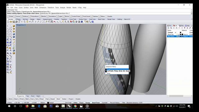Create a new file using the toolbar icon
Viewport: 199px width, 112px height.
pos(8,22)
